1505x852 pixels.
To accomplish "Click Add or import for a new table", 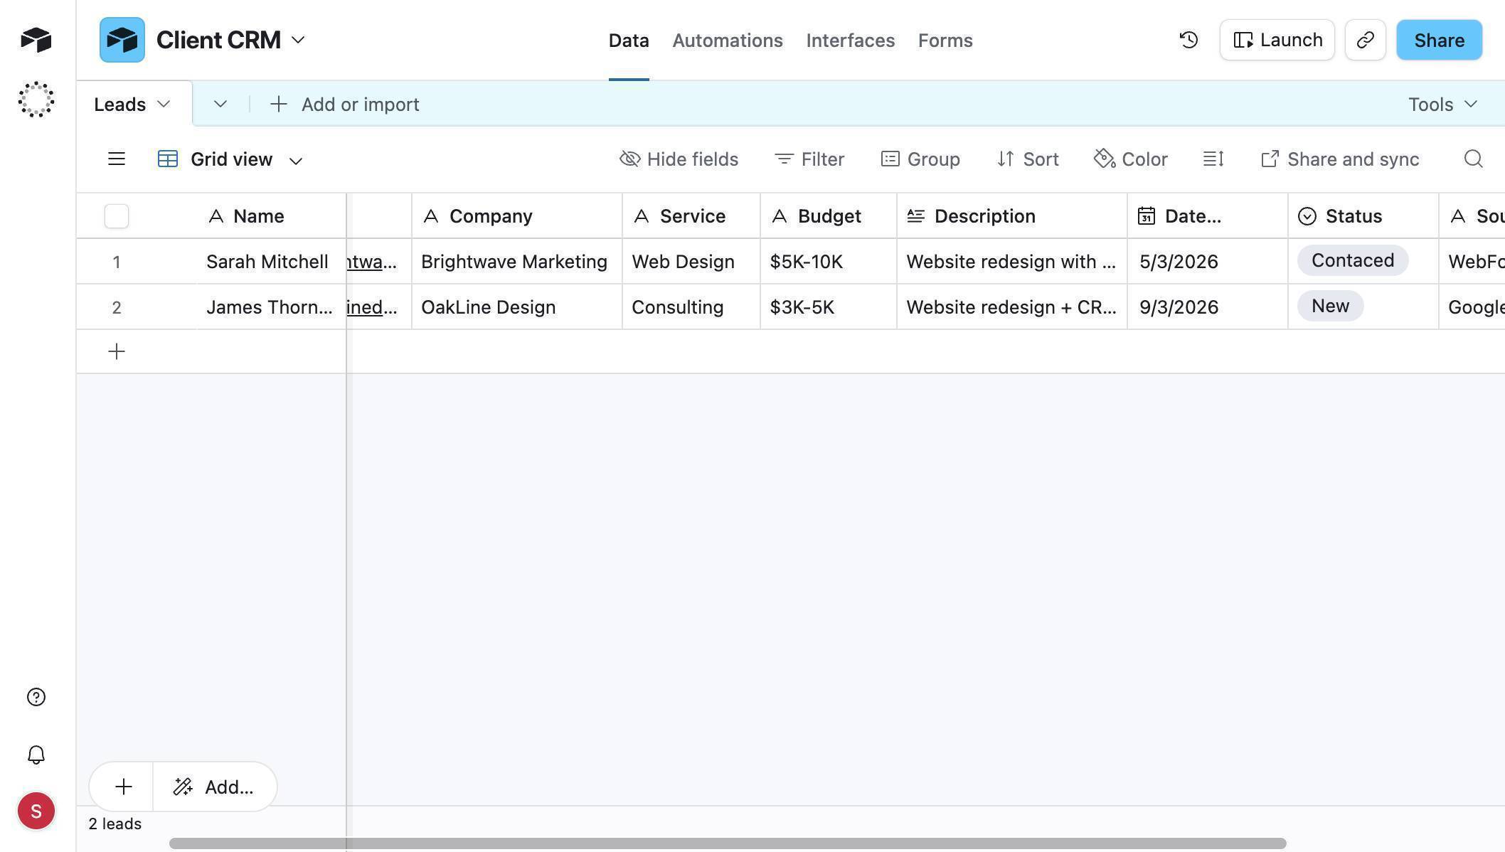I will pyautogui.click(x=346, y=104).
